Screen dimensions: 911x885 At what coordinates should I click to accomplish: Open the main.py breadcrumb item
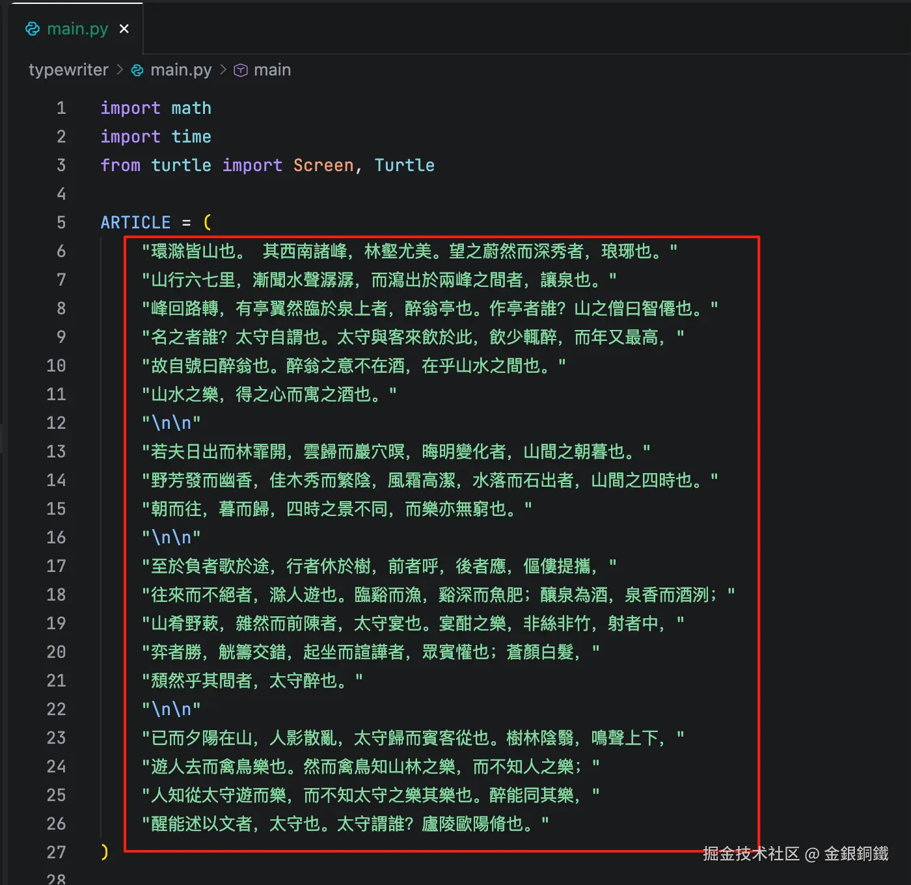point(181,70)
